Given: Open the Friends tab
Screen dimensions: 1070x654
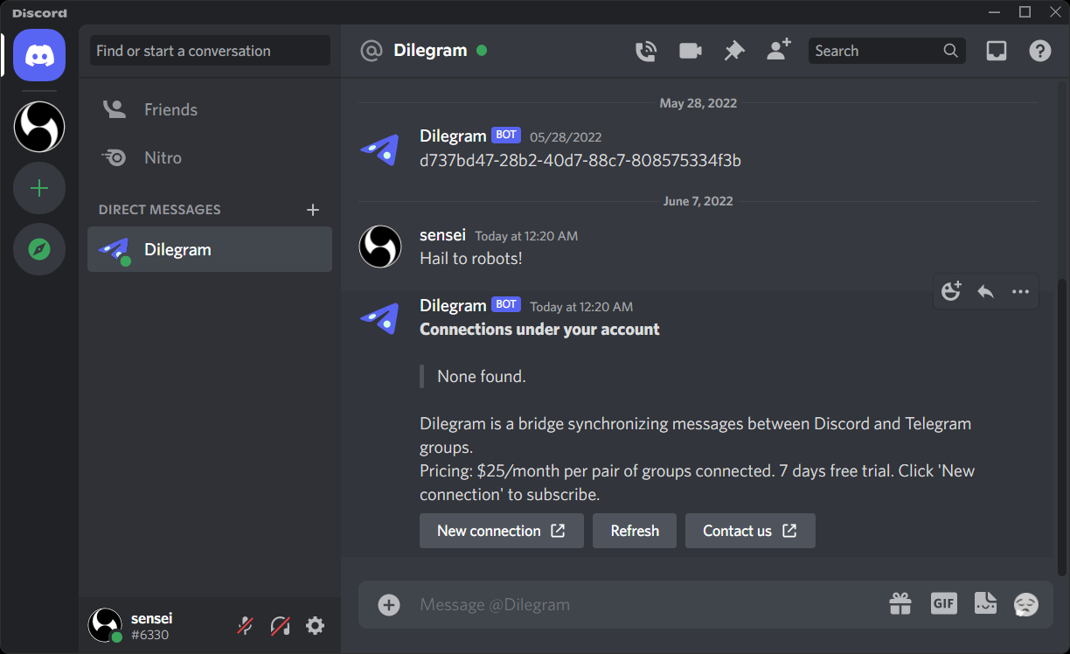Looking at the screenshot, I should pyautogui.click(x=210, y=109).
